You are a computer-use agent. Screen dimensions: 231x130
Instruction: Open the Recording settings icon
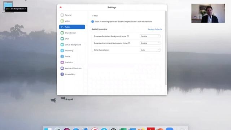[62, 51]
